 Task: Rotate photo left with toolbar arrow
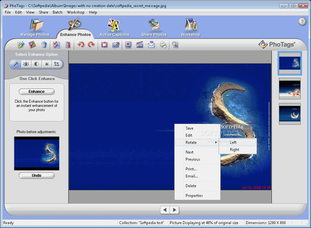coord(81,44)
